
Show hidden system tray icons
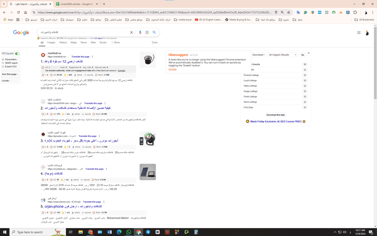point(335,232)
